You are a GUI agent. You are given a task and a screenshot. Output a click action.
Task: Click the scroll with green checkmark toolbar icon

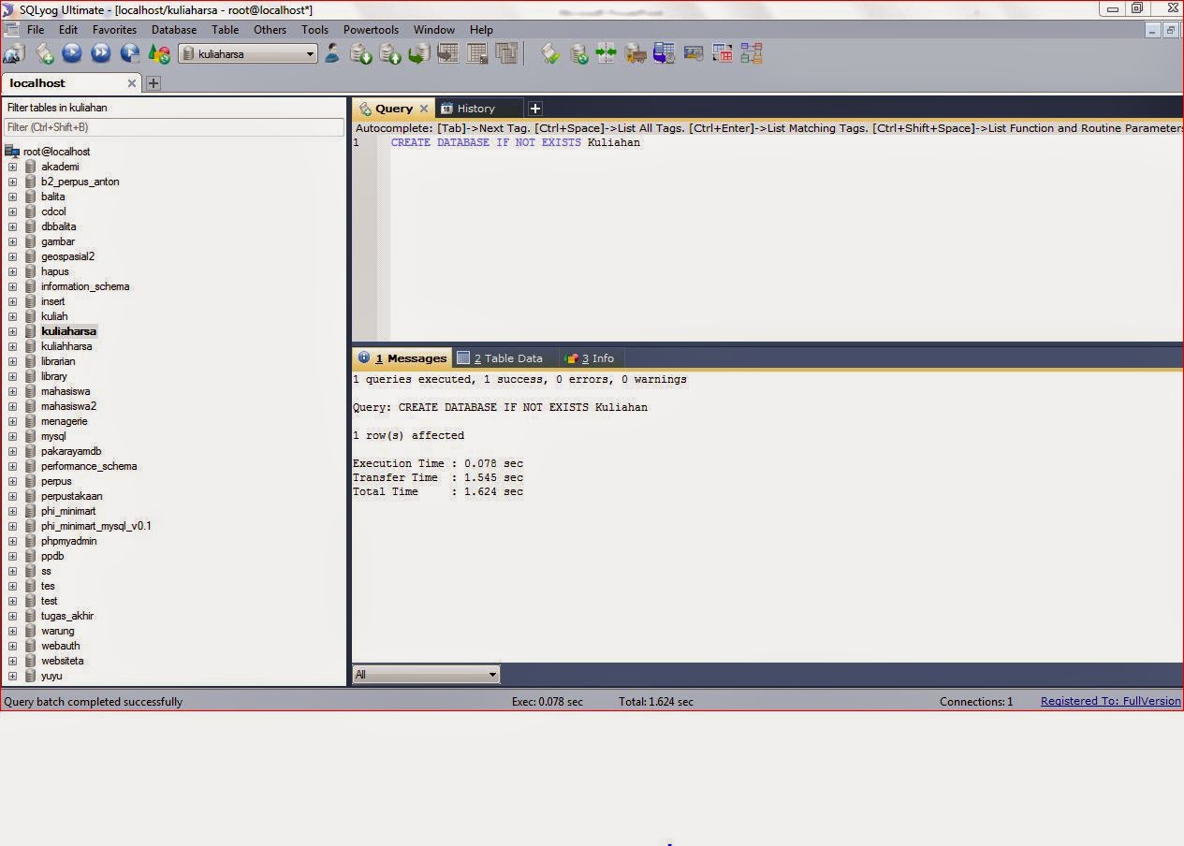pyautogui.click(x=550, y=54)
